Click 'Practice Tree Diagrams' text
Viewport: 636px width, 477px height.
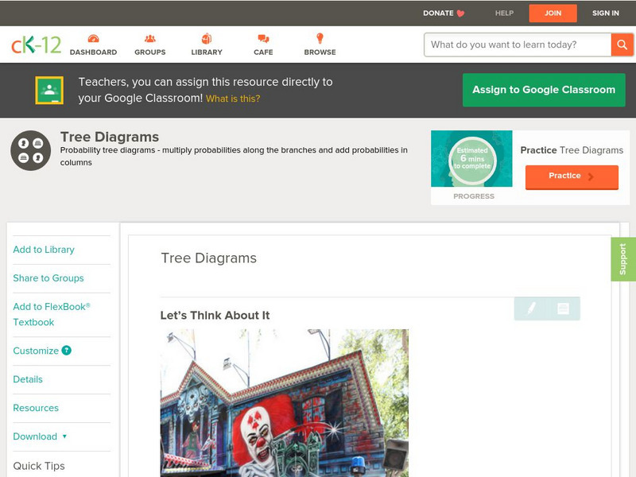[x=572, y=150]
